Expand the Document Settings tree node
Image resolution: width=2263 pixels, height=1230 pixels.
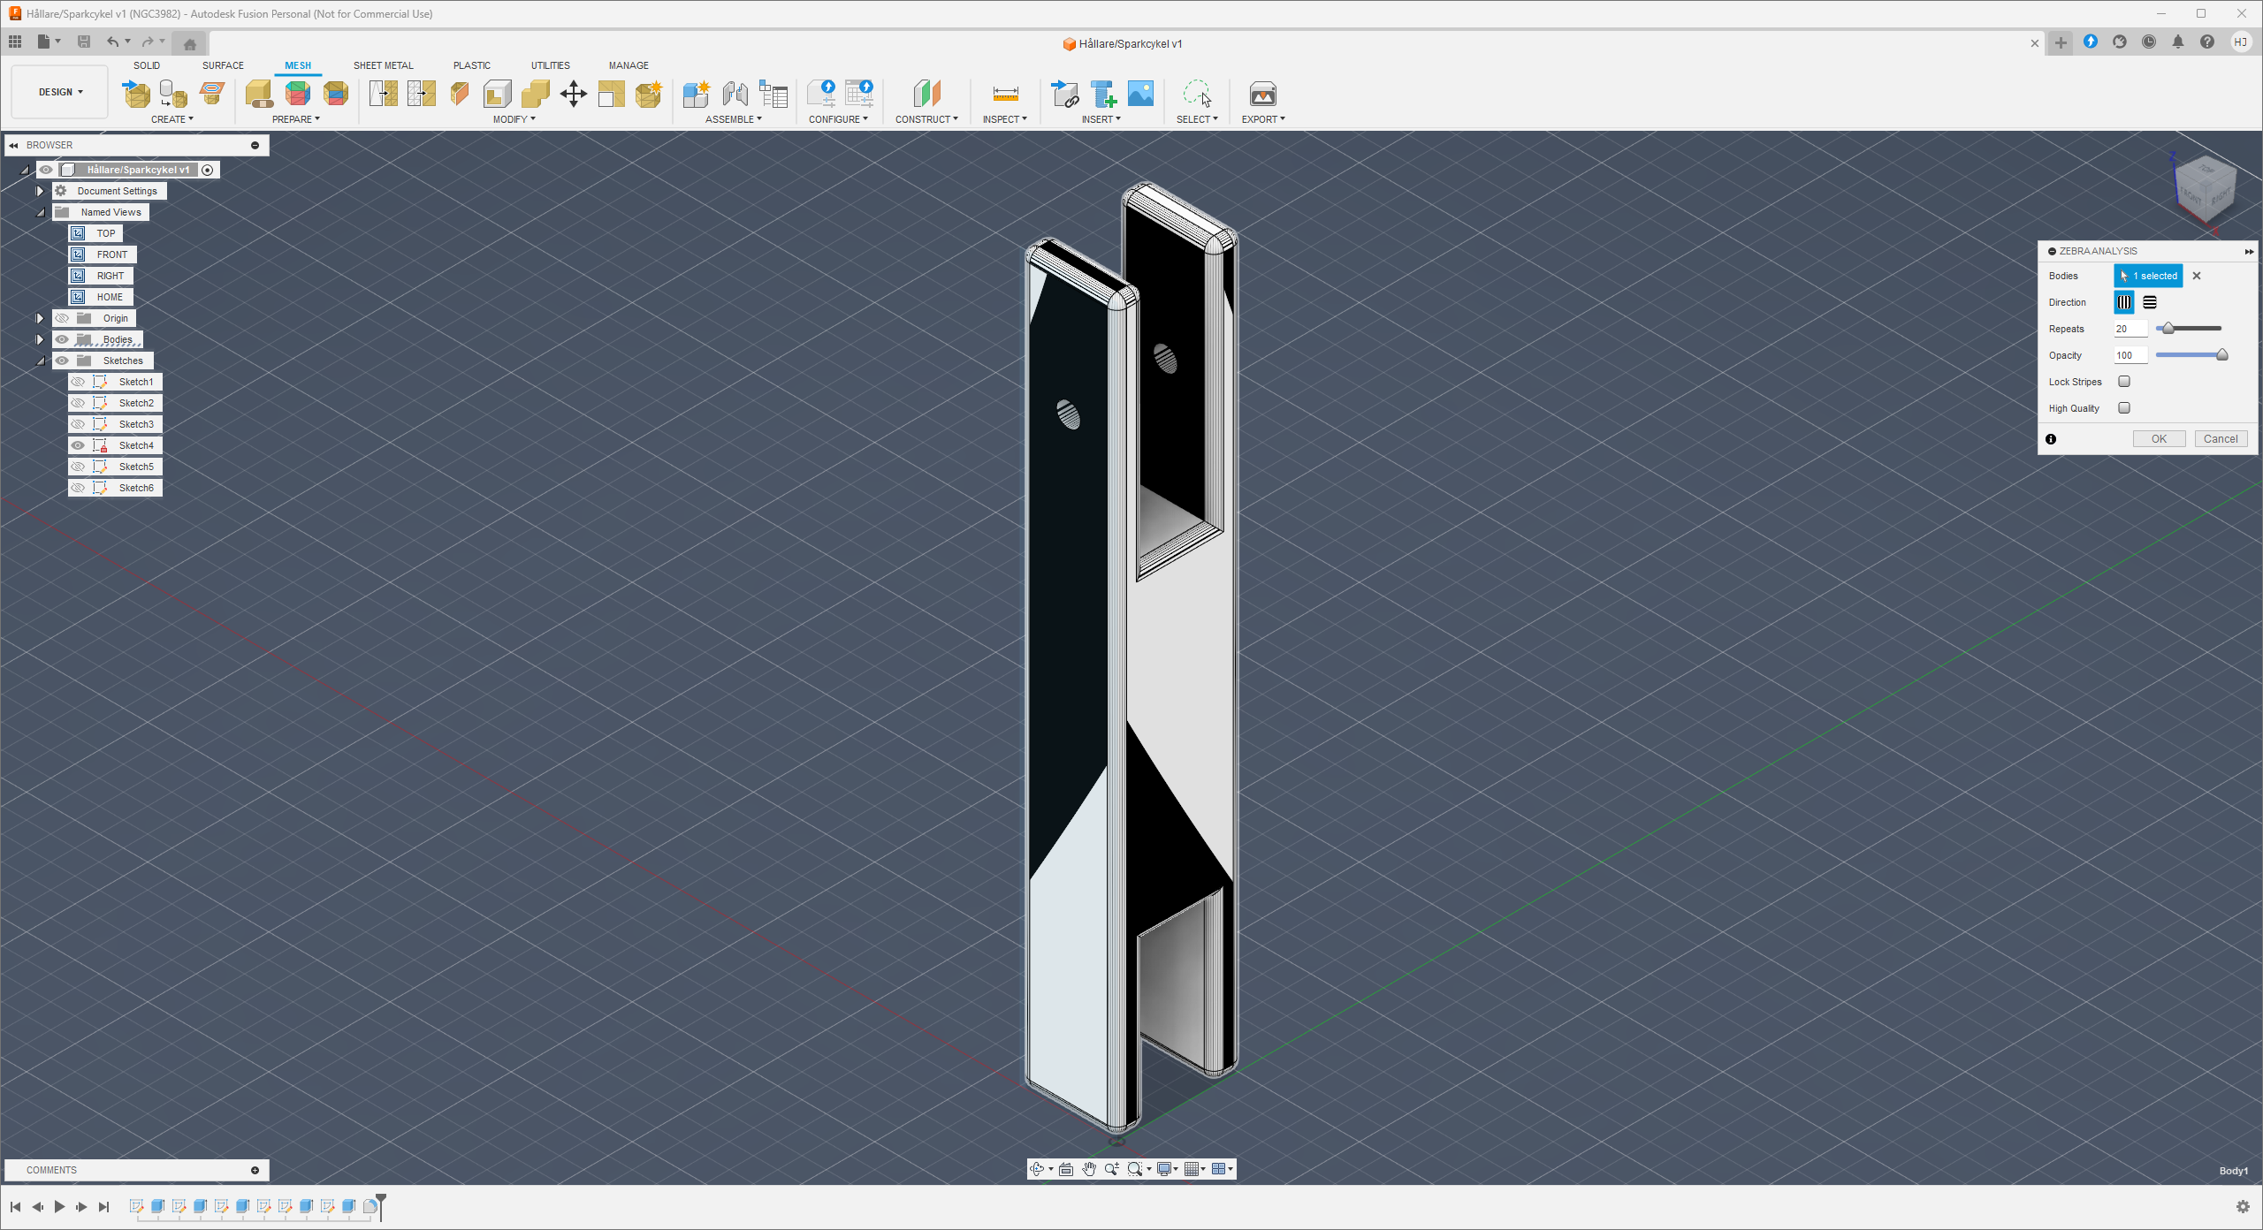pyautogui.click(x=40, y=191)
